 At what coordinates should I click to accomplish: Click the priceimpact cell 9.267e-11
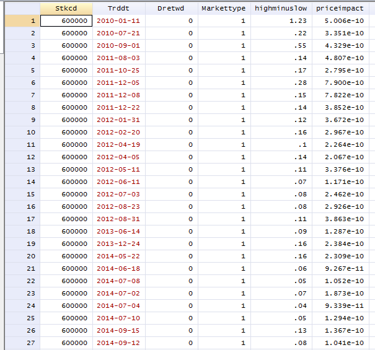click(x=340, y=269)
